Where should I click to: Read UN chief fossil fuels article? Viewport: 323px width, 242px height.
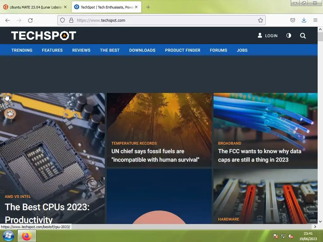pos(155,155)
